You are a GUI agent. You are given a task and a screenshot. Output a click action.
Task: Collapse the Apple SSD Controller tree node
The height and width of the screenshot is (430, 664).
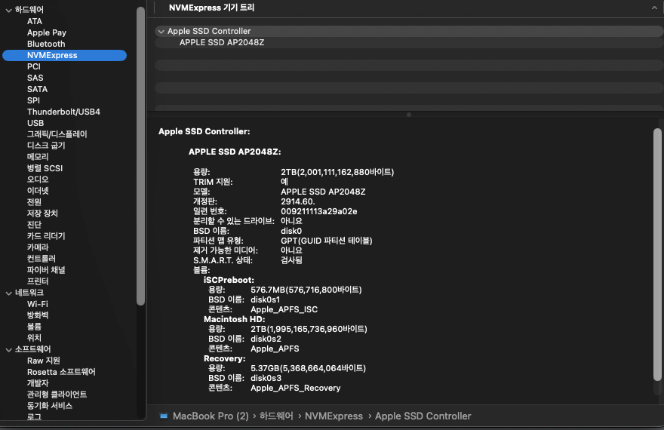(x=161, y=32)
